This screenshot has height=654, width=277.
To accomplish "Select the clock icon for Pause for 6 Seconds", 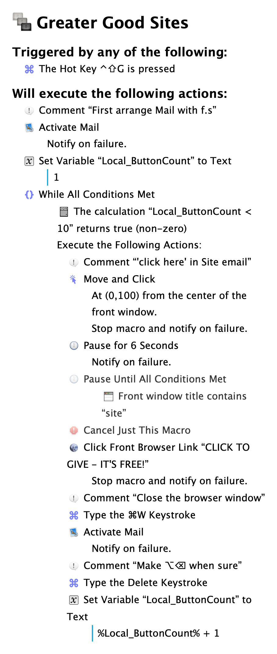I will point(74,346).
